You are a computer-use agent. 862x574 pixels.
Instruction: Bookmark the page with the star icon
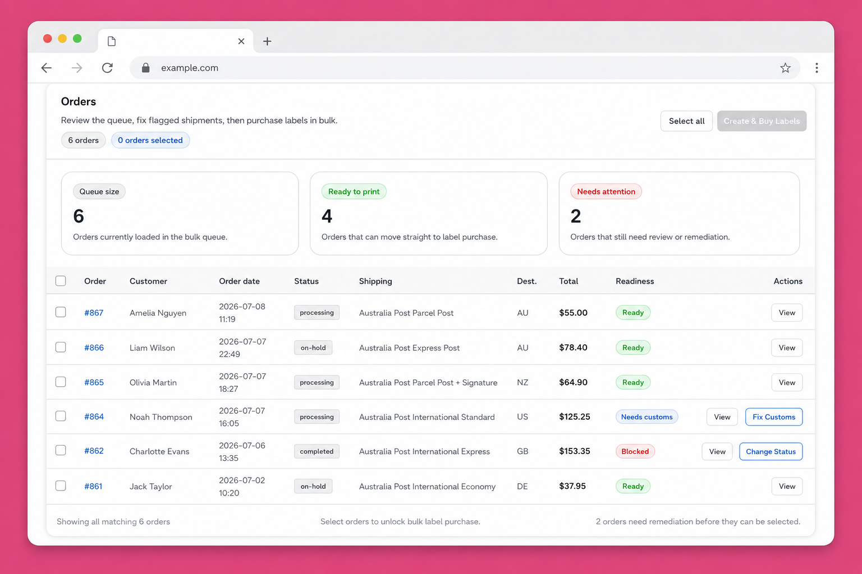point(785,68)
